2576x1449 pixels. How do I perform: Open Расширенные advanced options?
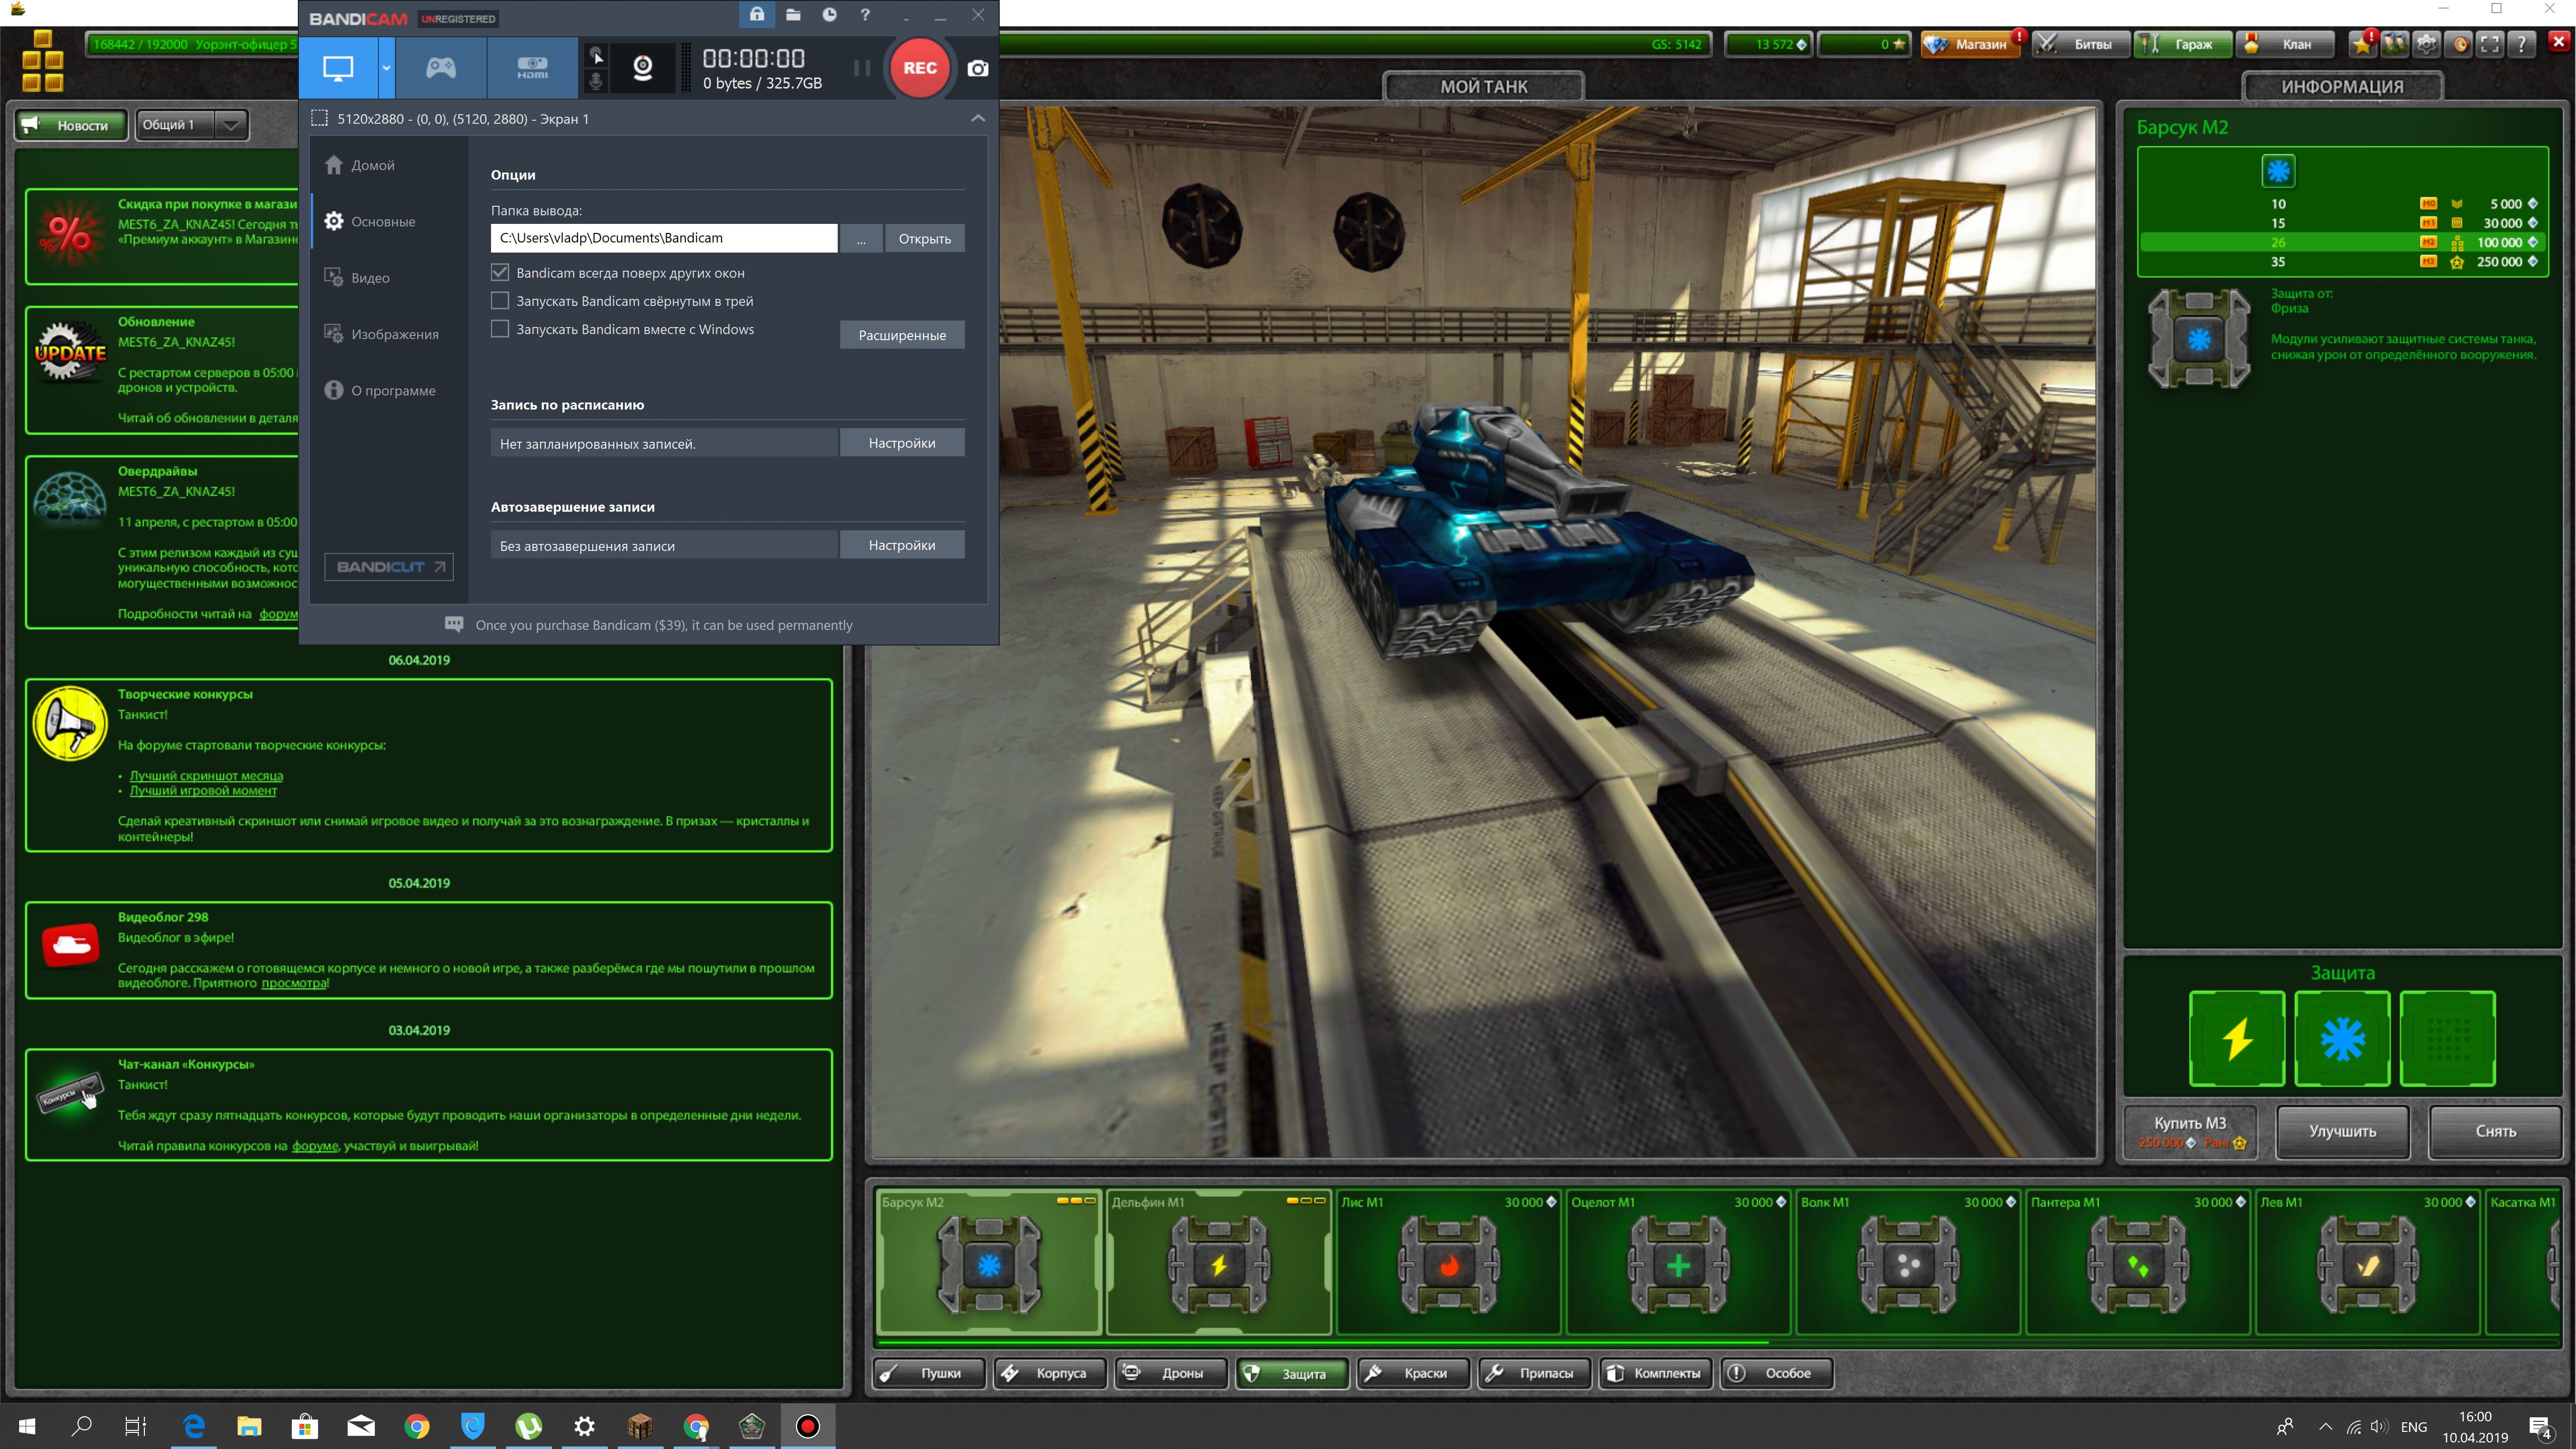pyautogui.click(x=902, y=335)
